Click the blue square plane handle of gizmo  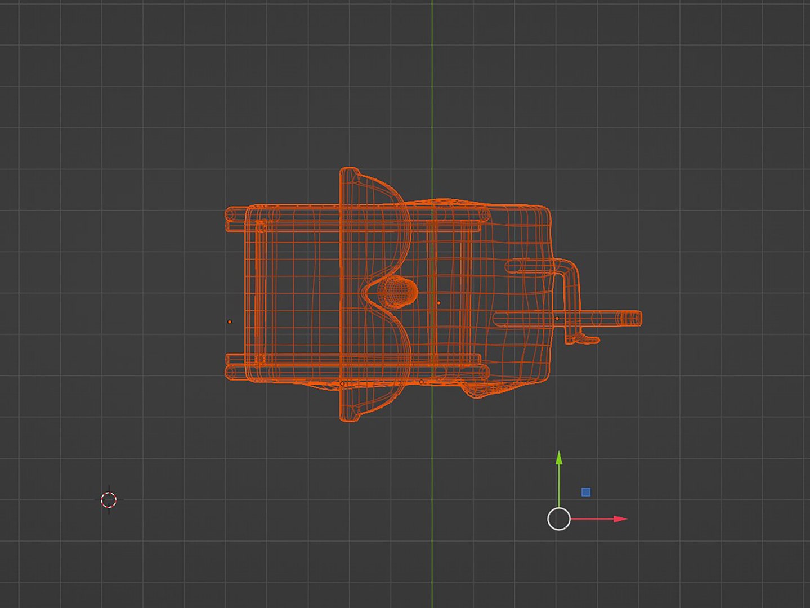tap(585, 492)
